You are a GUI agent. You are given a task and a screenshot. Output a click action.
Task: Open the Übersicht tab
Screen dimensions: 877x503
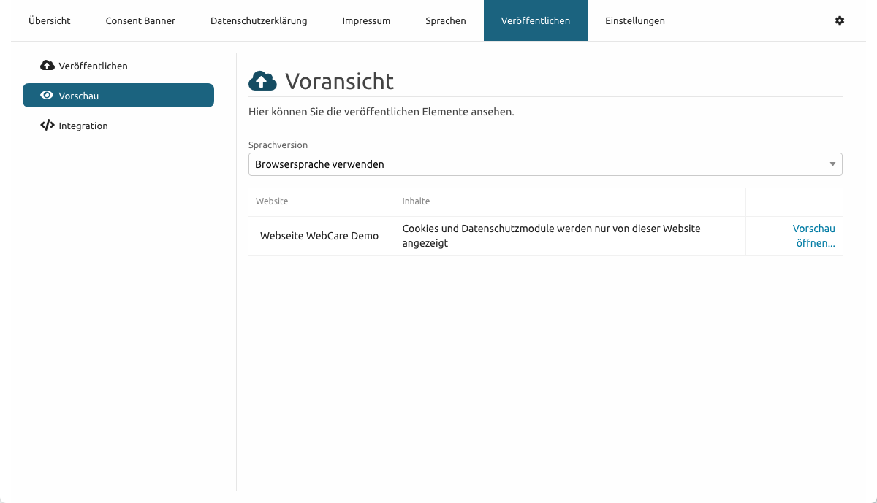50,20
